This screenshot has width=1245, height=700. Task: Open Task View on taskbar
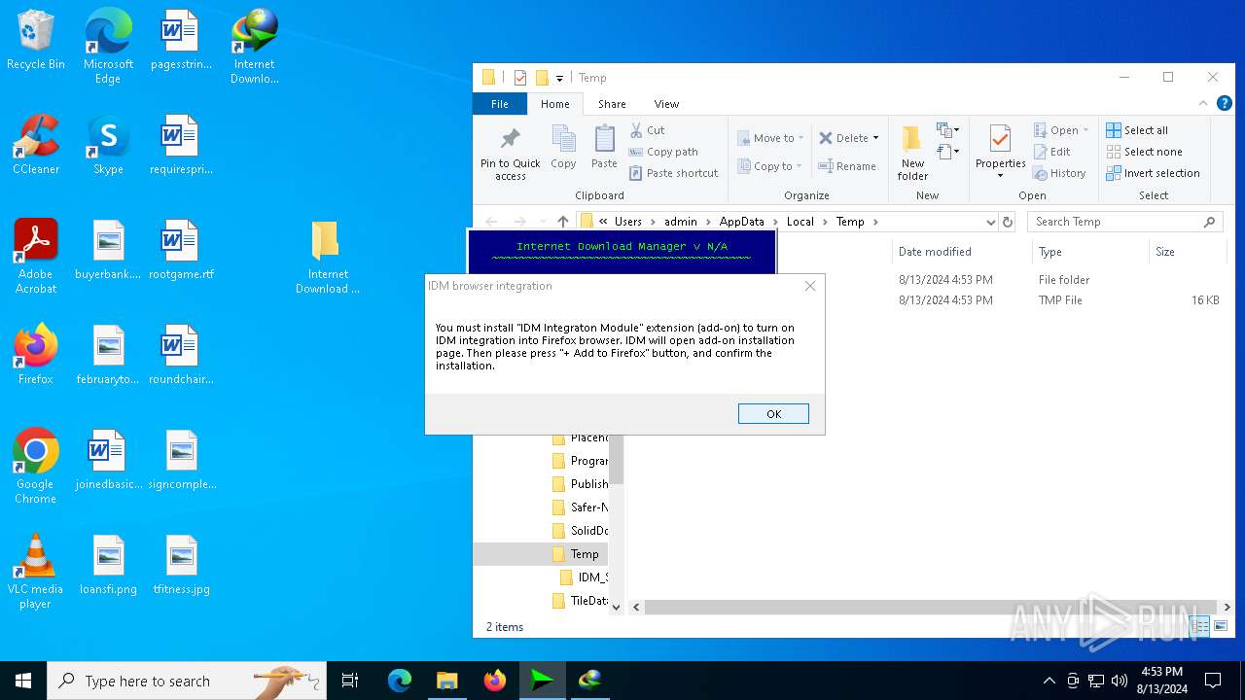tap(350, 681)
